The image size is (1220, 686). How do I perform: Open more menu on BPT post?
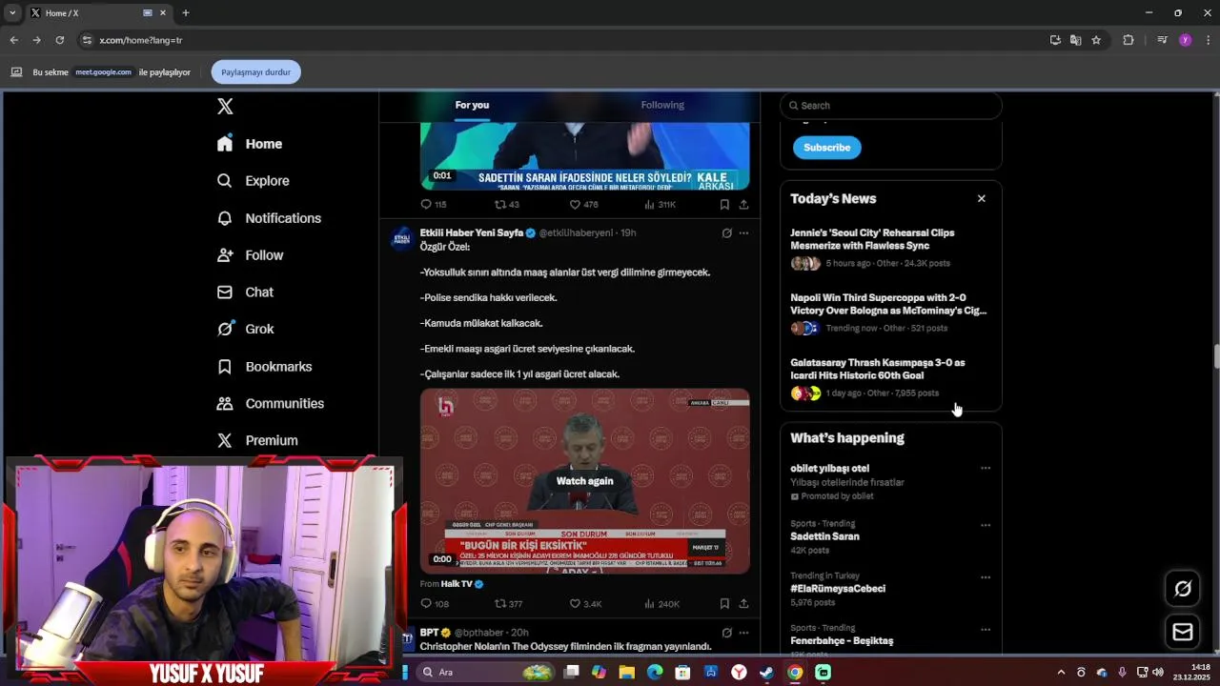pyautogui.click(x=744, y=633)
